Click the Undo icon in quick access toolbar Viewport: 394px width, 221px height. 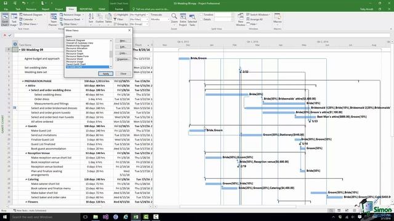point(23,3)
